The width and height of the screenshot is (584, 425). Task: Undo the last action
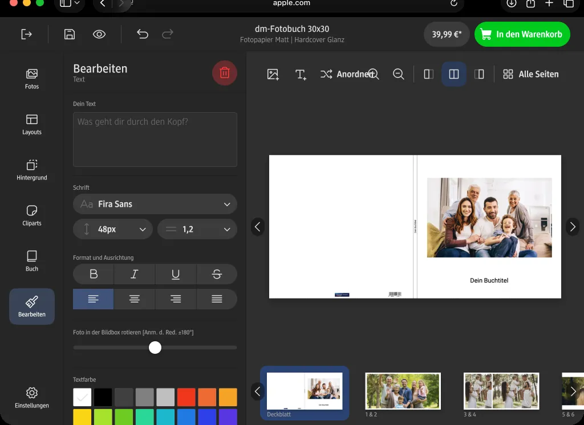point(143,34)
